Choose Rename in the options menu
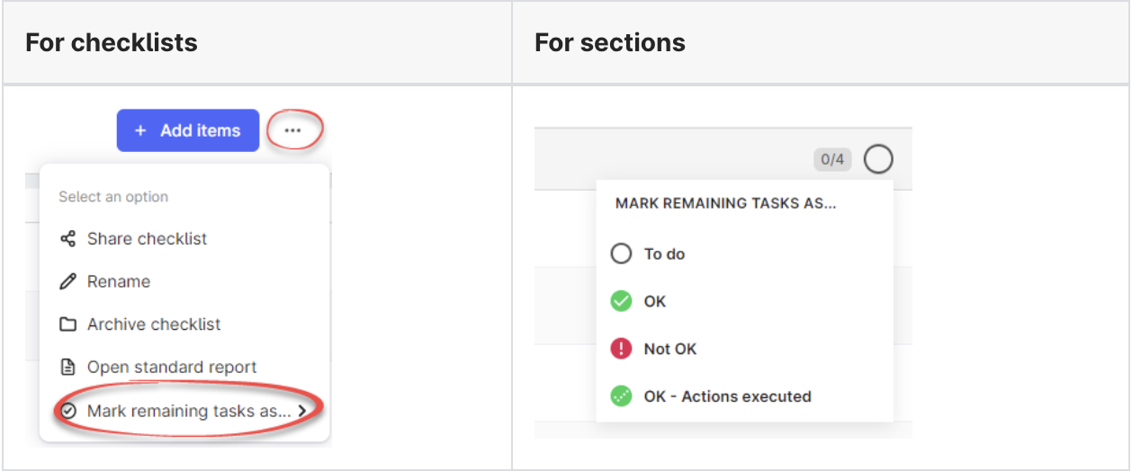This screenshot has width=1132, height=471. pyautogui.click(x=119, y=282)
